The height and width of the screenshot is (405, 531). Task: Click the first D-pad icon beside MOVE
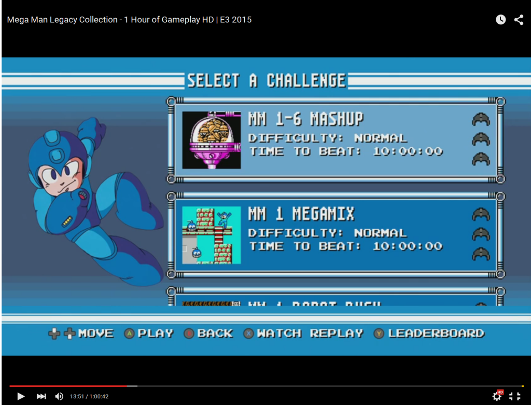[x=54, y=333]
